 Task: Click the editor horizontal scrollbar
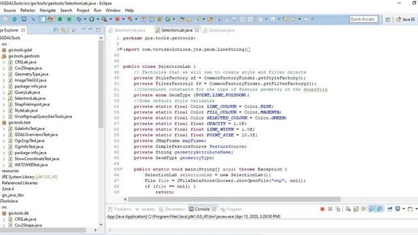tap(234, 199)
